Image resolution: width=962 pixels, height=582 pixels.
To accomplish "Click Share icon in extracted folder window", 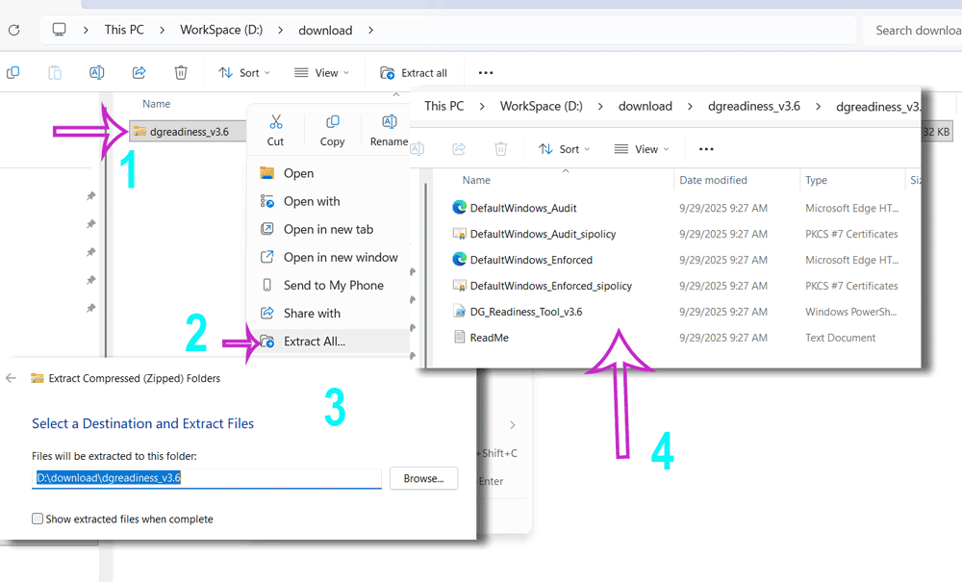I will click(460, 149).
